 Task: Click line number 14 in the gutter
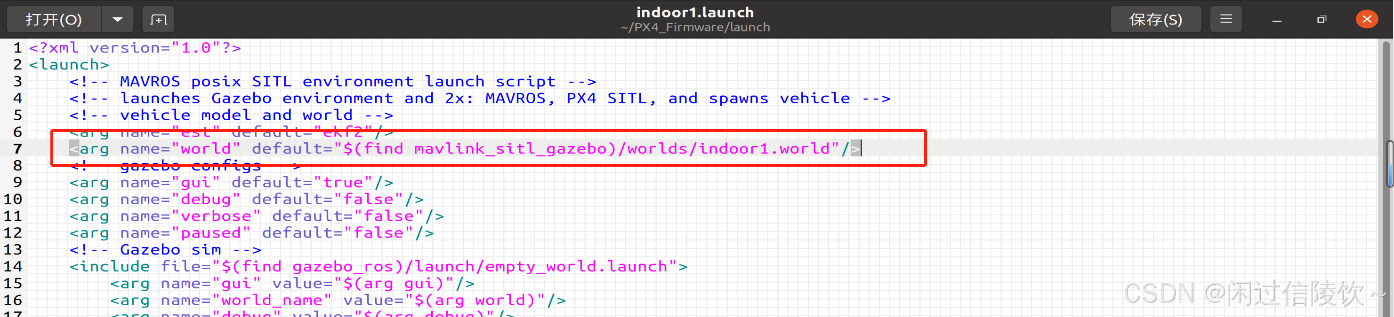point(12,266)
